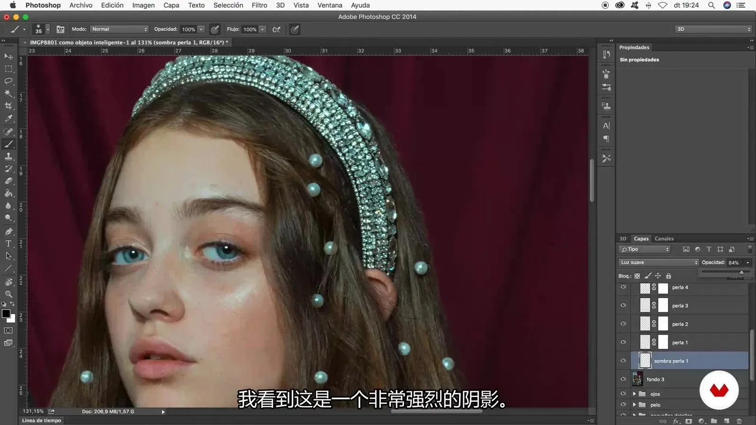The image size is (756, 425).
Task: Hide the sombra perla 1 layer
Action: 623,361
